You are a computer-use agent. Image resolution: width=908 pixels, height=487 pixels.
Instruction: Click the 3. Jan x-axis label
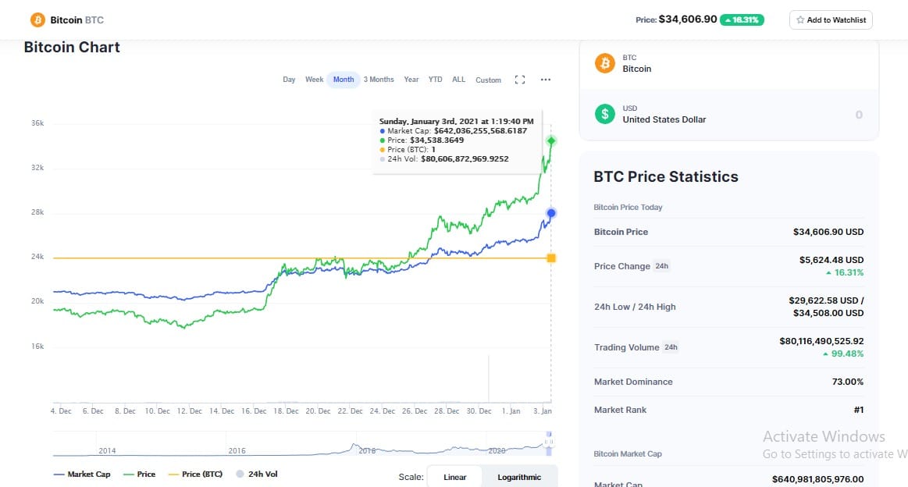click(543, 411)
